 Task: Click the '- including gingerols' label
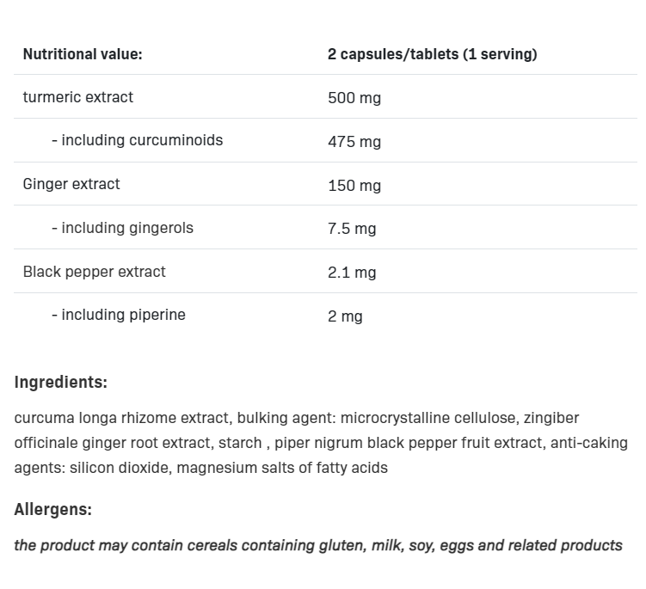tap(122, 228)
